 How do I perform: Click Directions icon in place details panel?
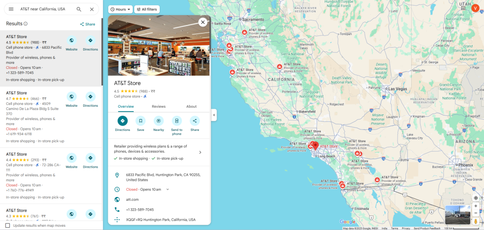(122, 121)
